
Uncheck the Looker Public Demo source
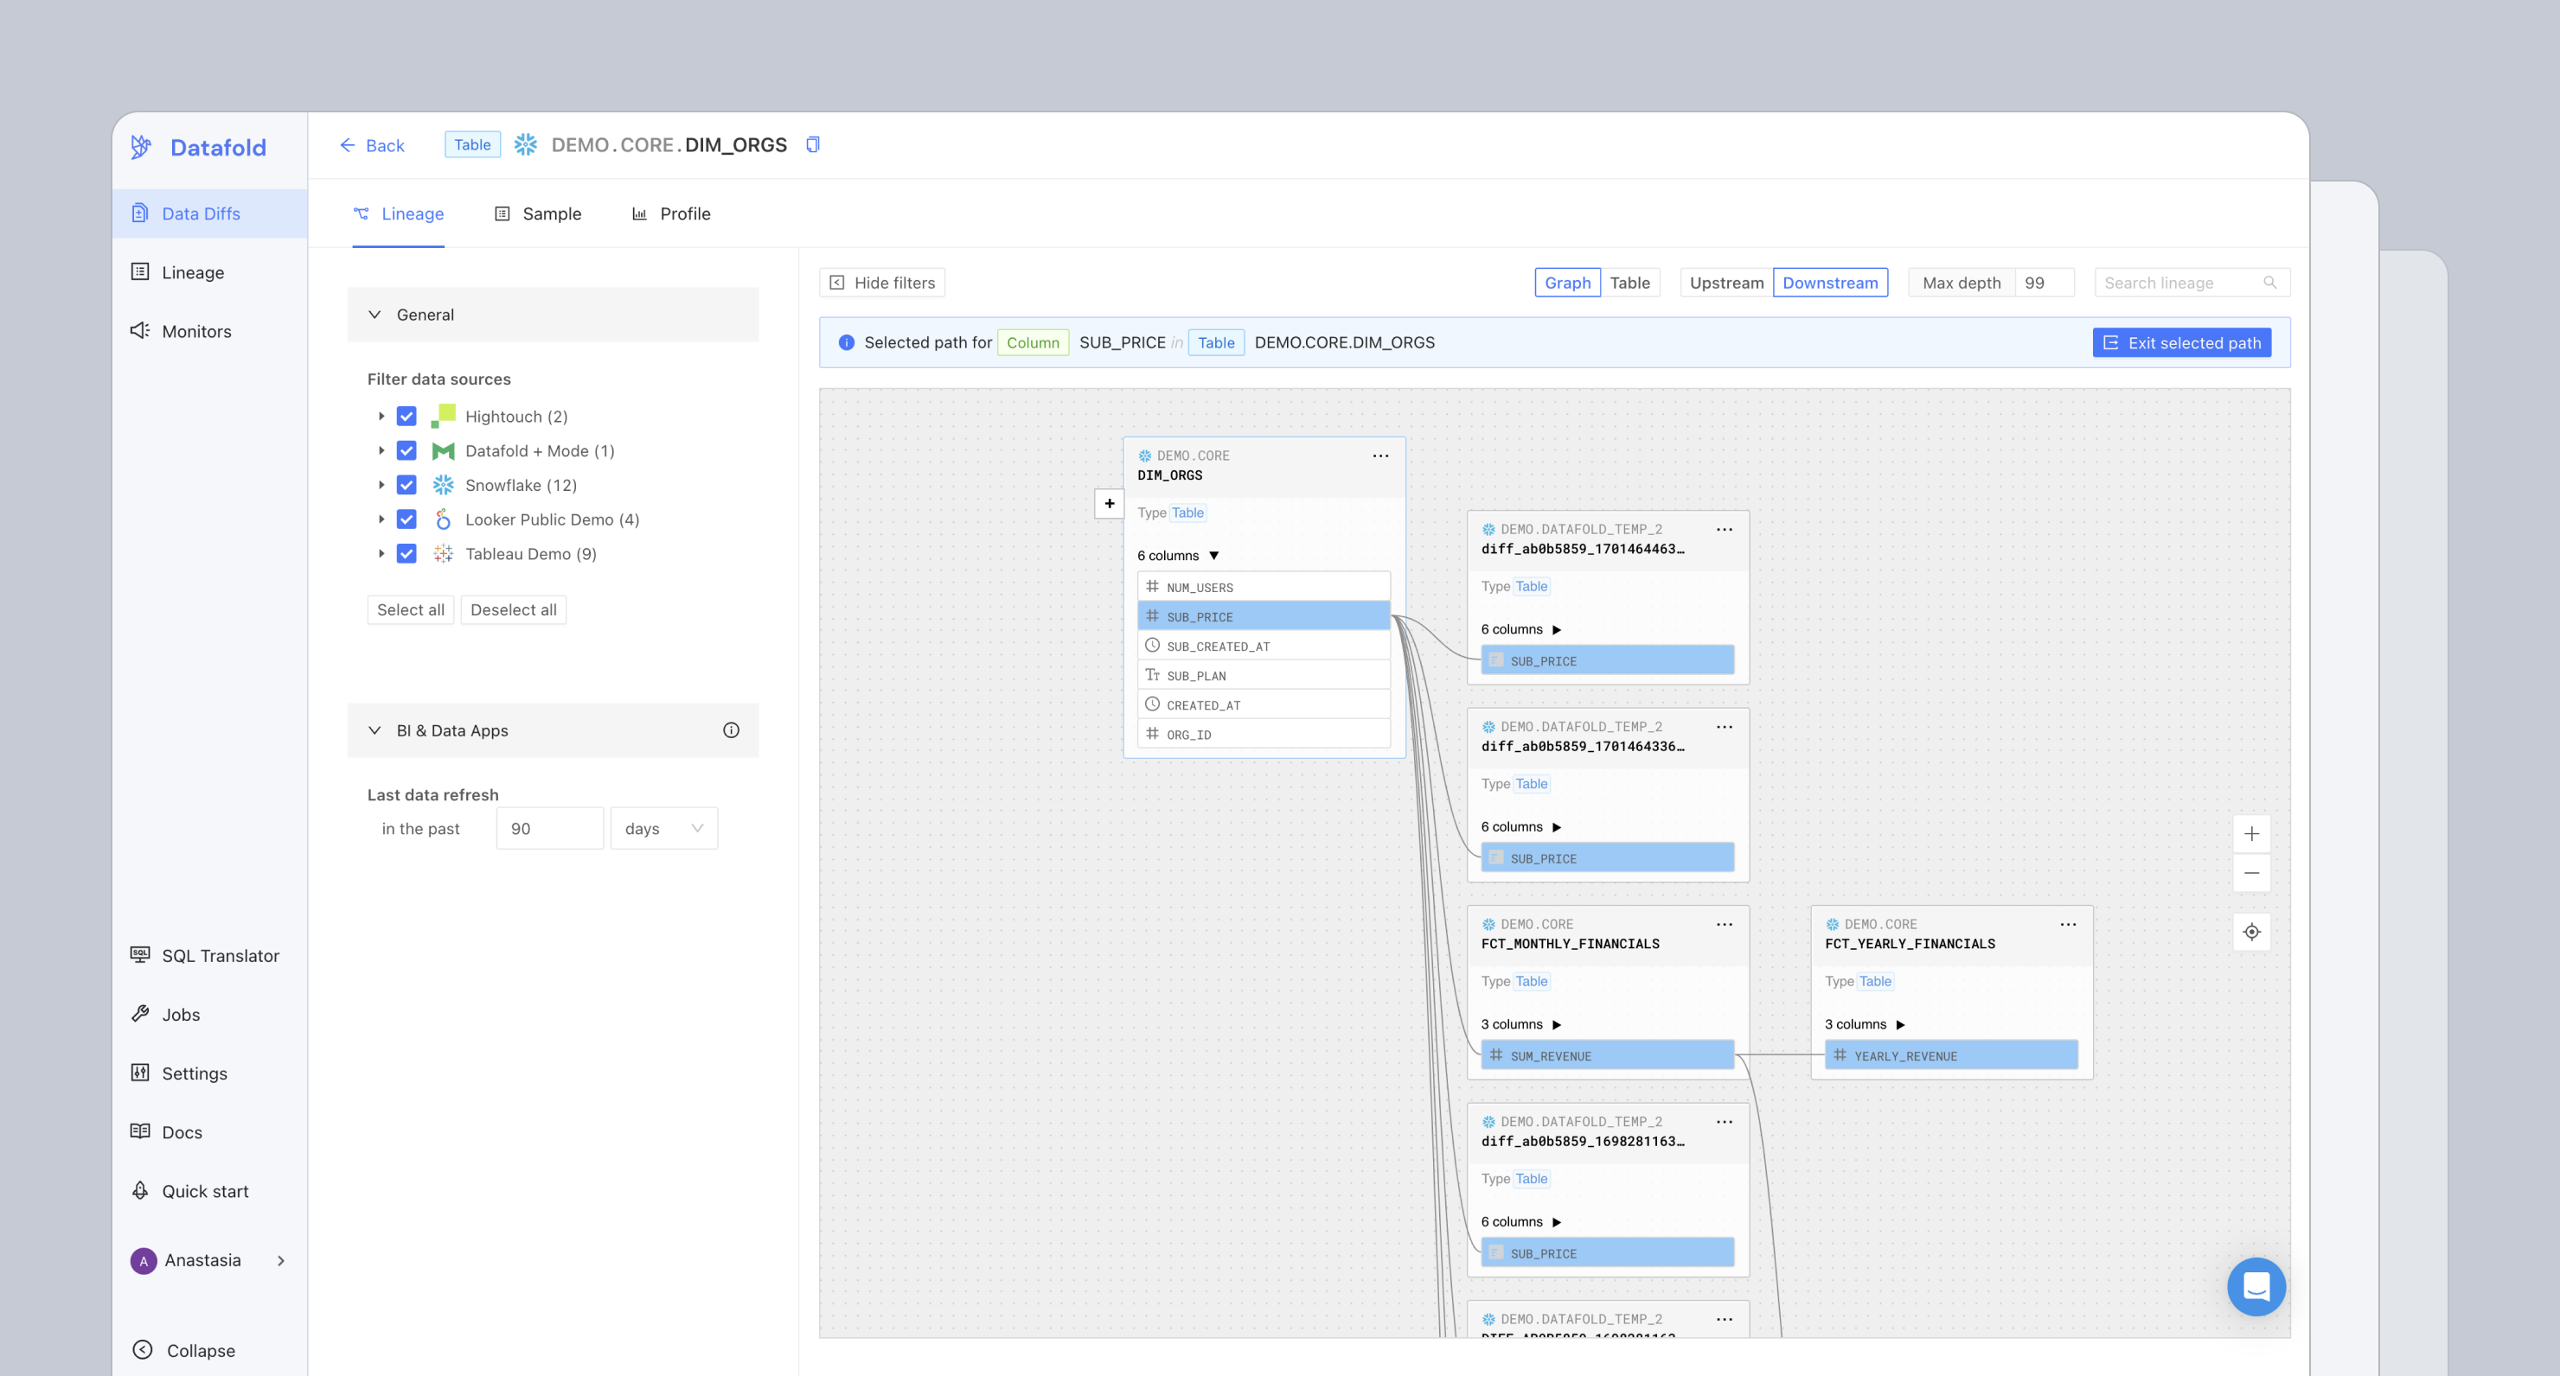click(406, 519)
